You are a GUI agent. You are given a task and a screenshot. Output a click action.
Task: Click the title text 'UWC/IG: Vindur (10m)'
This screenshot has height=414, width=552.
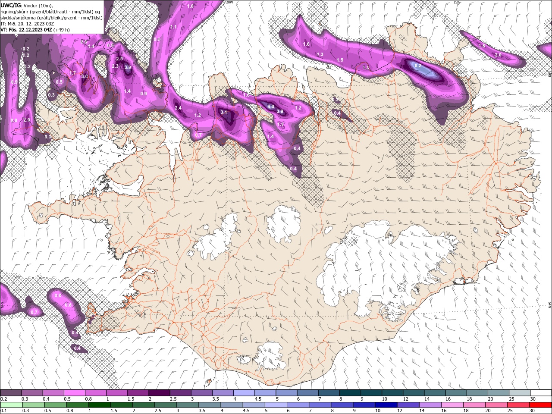tap(26, 5)
